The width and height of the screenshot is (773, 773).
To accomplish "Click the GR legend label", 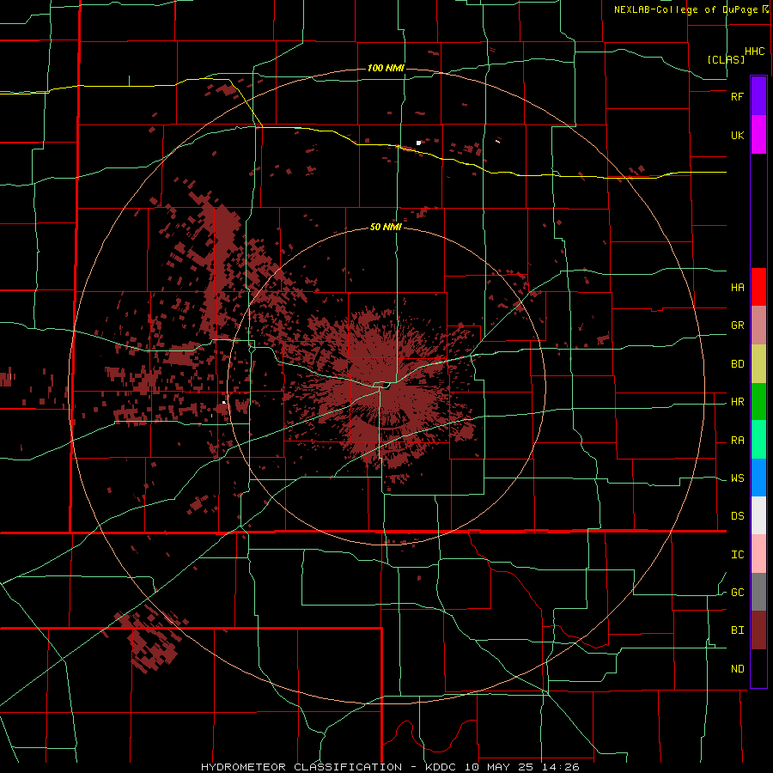I will click(737, 326).
